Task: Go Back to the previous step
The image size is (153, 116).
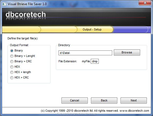Action: (104, 100)
